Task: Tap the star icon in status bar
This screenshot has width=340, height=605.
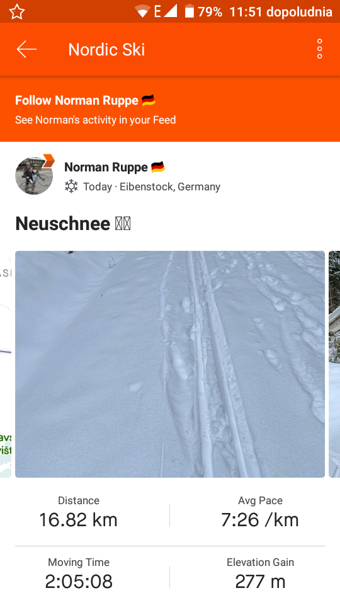Action: tap(16, 11)
